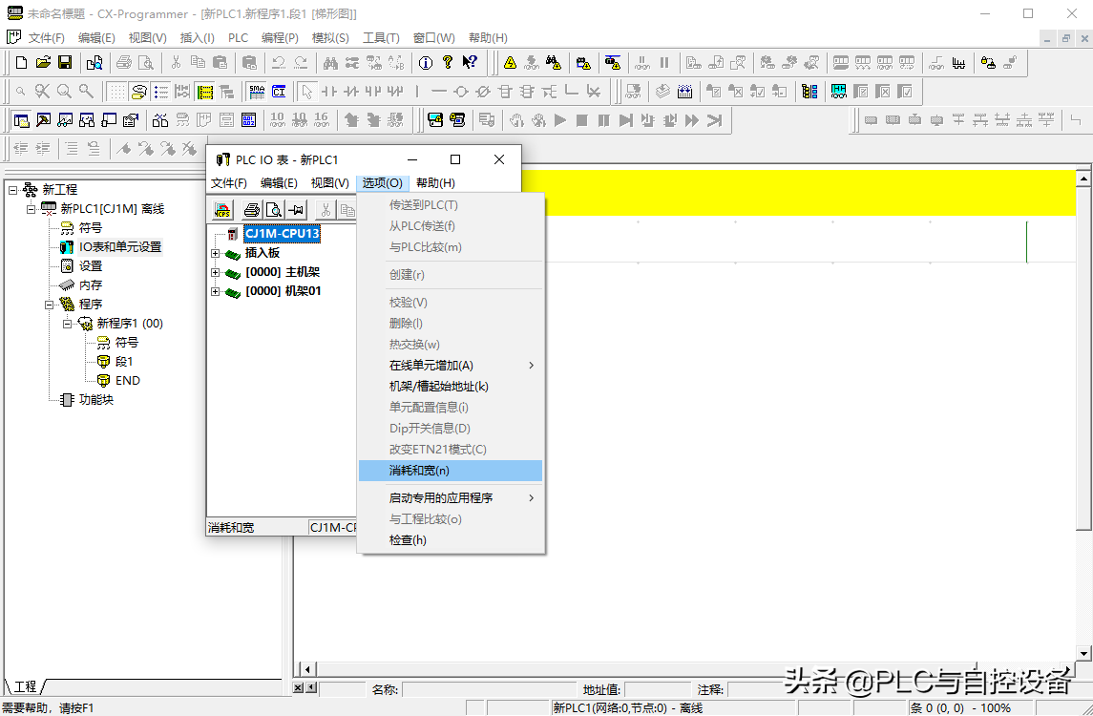Expand the [0000] 主机架 node

(215, 272)
